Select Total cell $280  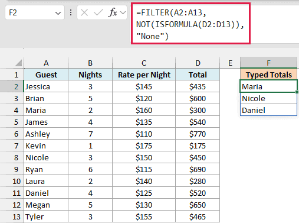(x=198, y=181)
